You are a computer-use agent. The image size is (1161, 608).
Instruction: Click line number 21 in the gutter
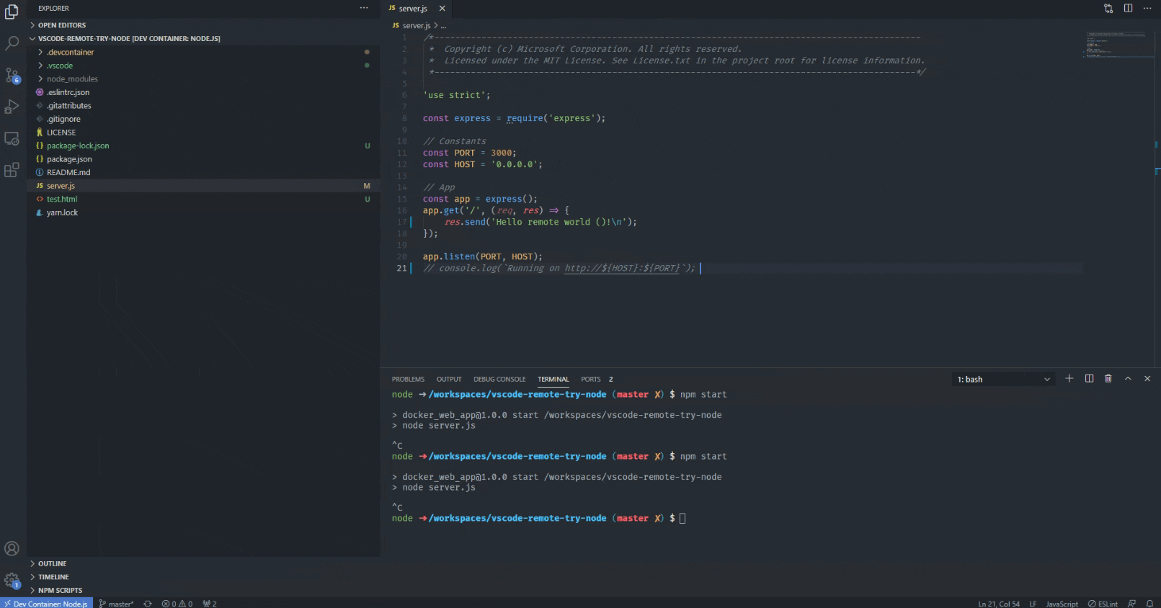coord(401,268)
